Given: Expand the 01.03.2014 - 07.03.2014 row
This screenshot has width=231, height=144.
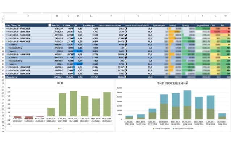Looking at the screenshot, I should (x=6, y=29).
